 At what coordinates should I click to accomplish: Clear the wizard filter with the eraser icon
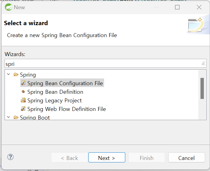(204, 63)
